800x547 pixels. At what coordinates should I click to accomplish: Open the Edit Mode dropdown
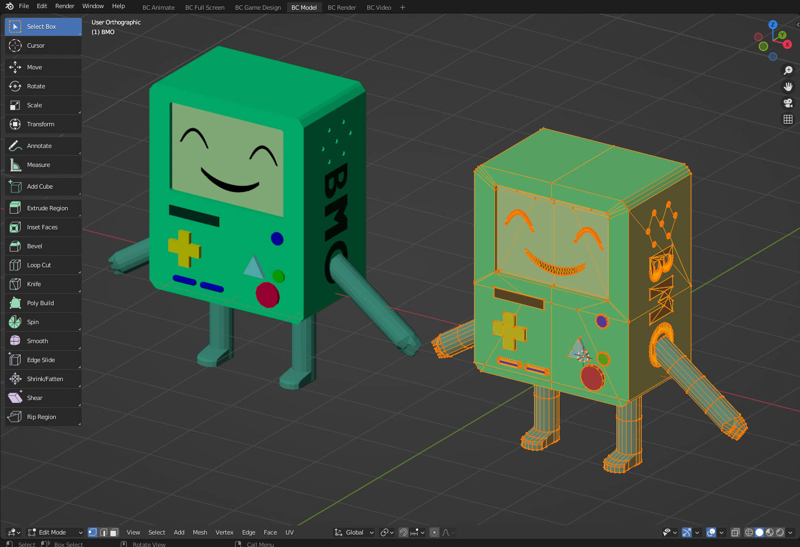point(55,532)
